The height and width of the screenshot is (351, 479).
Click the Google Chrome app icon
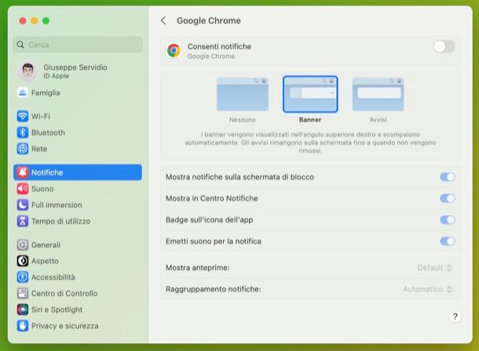click(x=174, y=50)
